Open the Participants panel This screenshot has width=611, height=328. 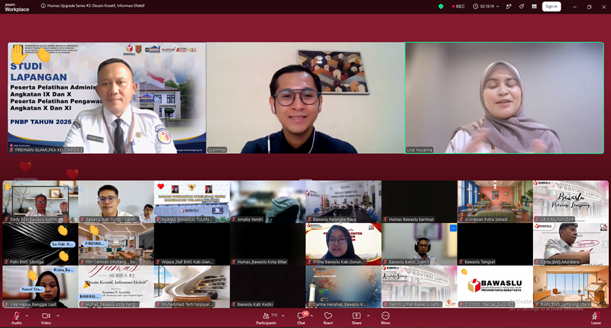pyautogui.click(x=266, y=319)
